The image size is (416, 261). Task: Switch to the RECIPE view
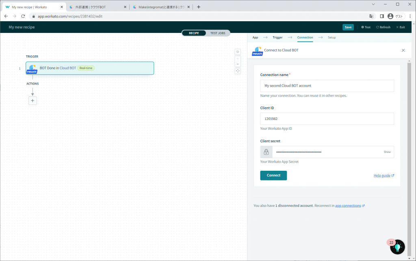pos(194,33)
